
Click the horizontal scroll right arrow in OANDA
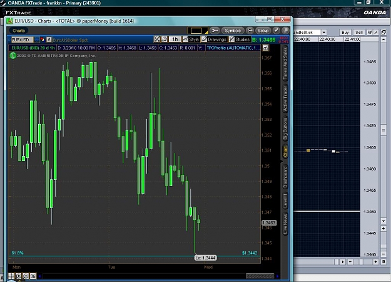342,262
